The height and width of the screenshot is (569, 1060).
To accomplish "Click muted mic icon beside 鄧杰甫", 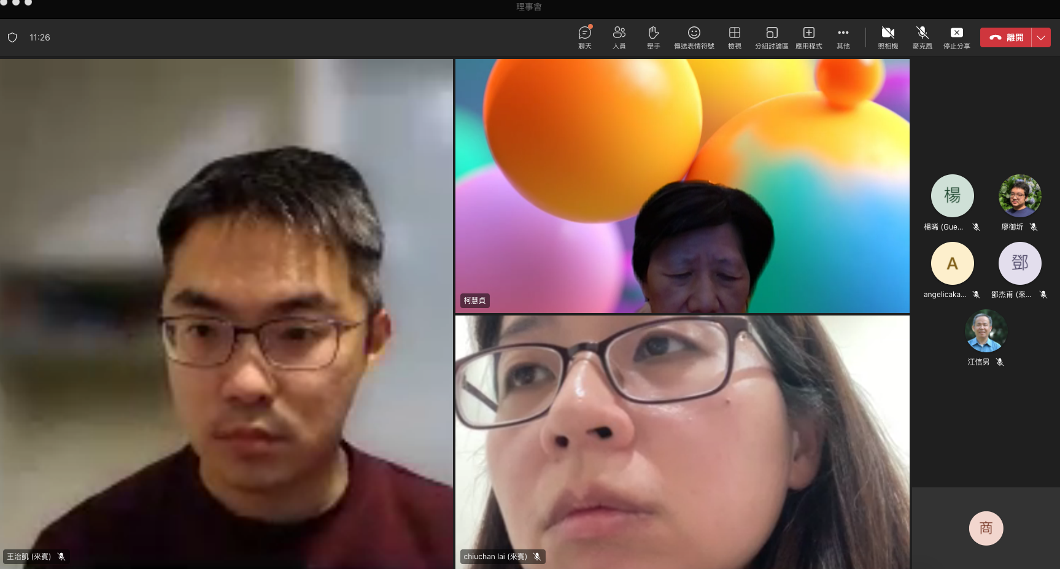I will (x=1043, y=295).
